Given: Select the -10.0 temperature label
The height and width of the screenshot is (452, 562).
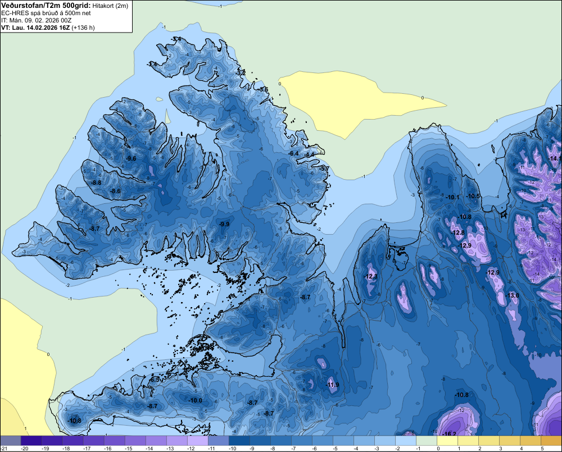Looking at the screenshot, I should point(196,400).
